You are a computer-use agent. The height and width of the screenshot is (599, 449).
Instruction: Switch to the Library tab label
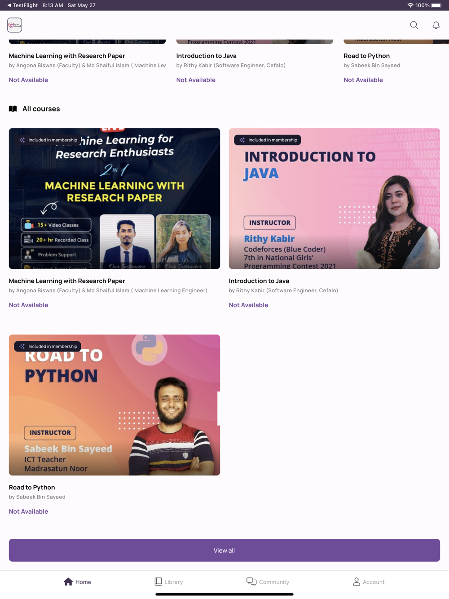[174, 582]
